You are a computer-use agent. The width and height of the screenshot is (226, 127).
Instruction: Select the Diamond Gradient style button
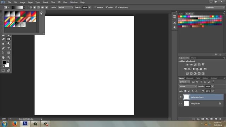pos(46,7)
